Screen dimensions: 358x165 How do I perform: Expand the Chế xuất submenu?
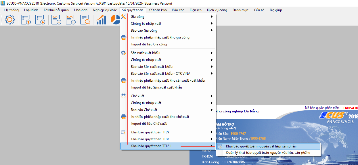[137, 96]
